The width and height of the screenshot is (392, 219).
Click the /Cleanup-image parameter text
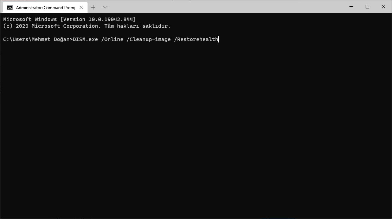149,39
